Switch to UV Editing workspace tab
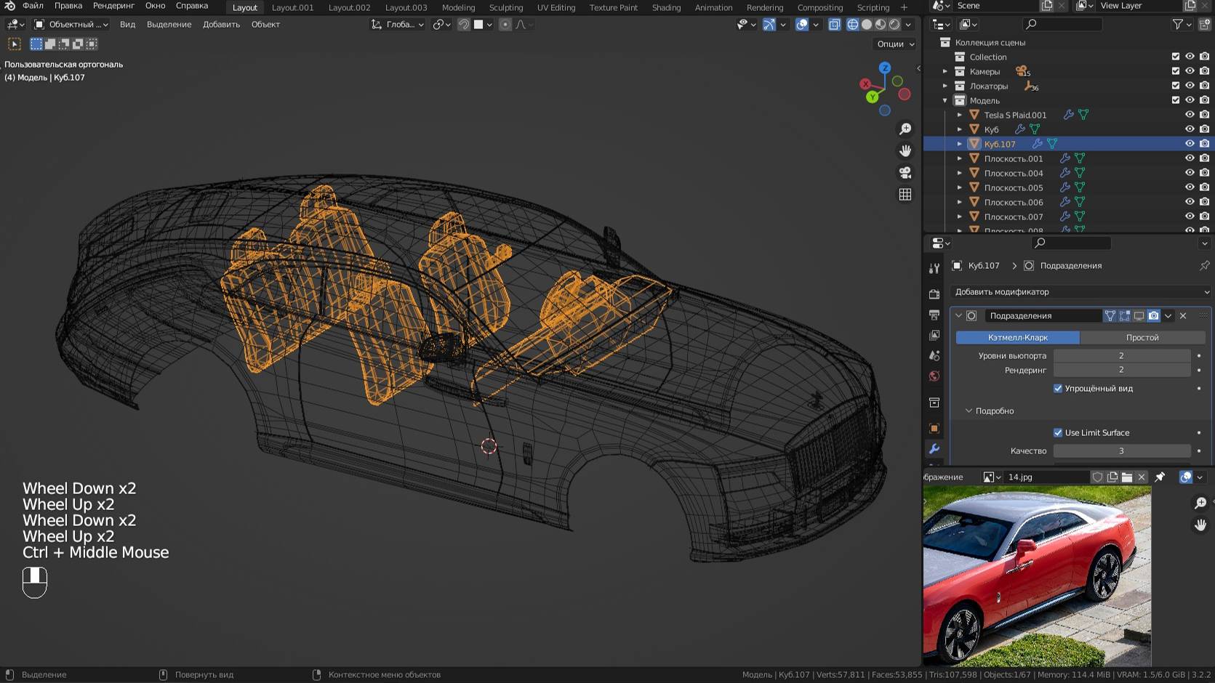Viewport: 1215px width, 683px height. 556,7
